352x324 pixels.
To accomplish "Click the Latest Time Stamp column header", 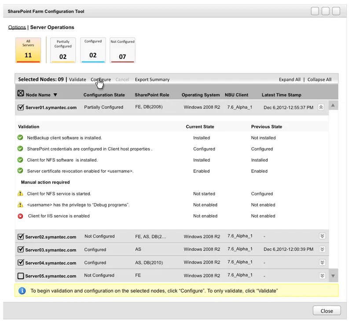I will point(282,95).
